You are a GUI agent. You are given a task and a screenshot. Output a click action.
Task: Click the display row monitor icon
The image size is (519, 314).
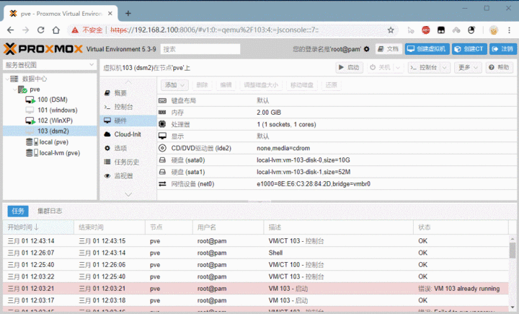pyautogui.click(x=162, y=136)
